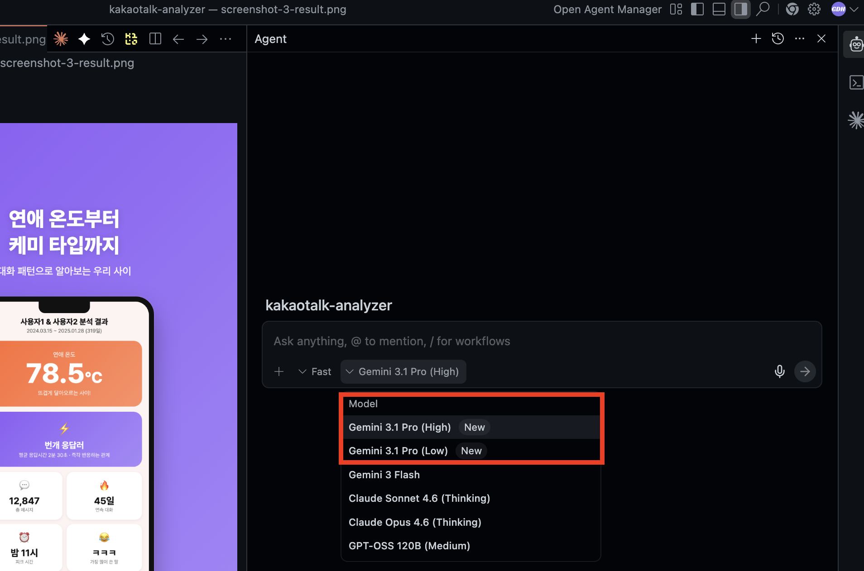
Task: Collapse the Gemini 3.1 Pro (High) model selector
Action: point(403,371)
